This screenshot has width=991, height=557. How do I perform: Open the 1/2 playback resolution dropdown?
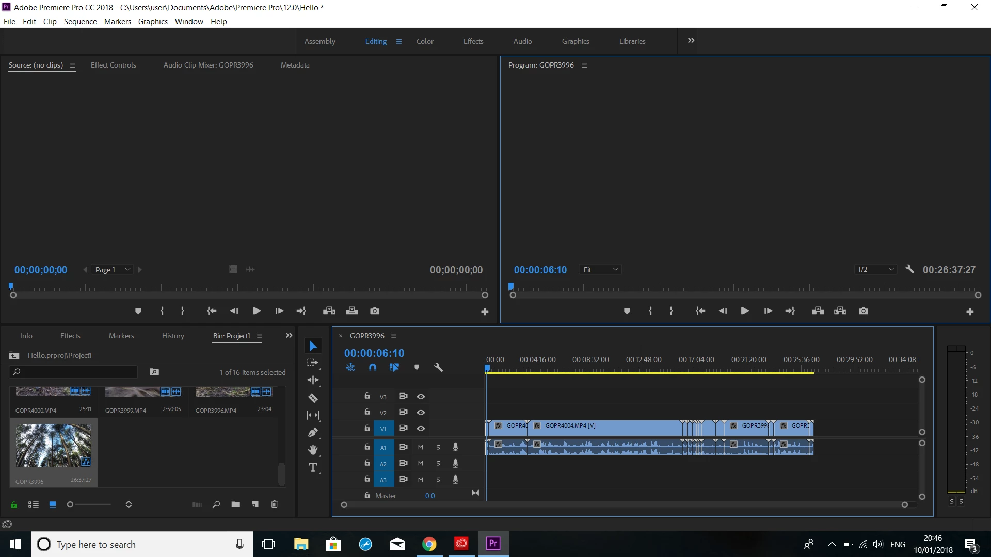875,270
